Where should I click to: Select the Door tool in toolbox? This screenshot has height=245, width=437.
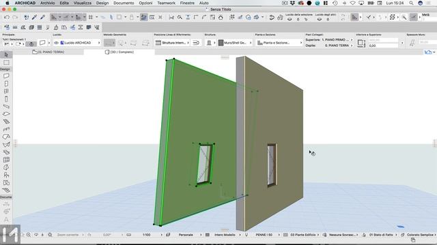(6, 84)
